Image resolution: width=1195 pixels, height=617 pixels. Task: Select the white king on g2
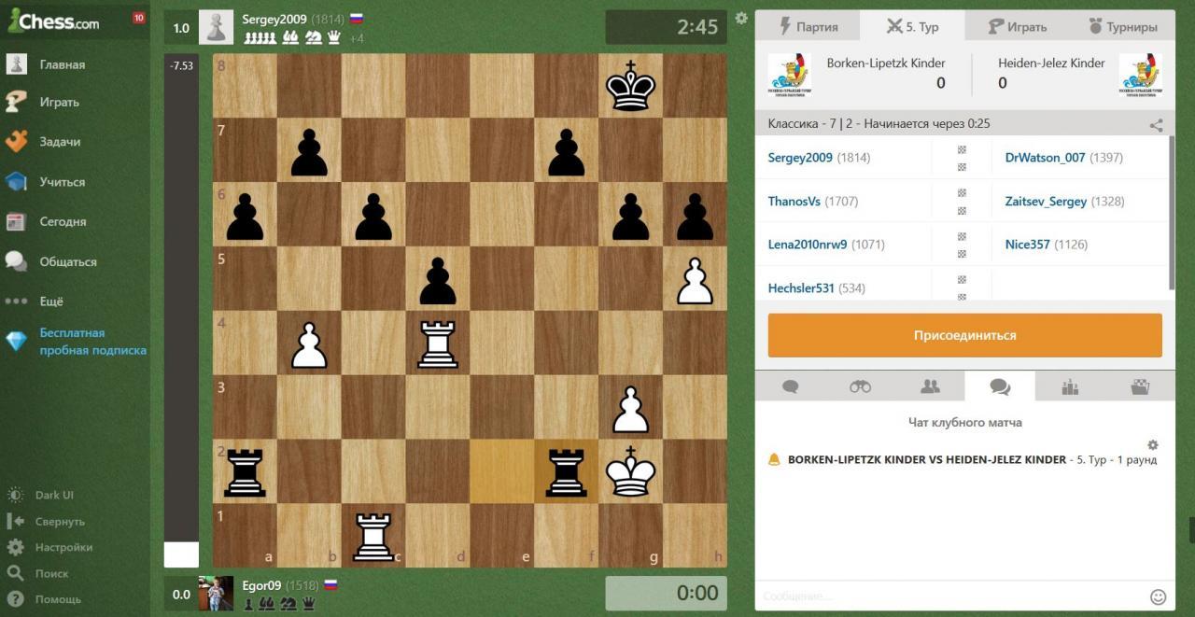click(x=630, y=471)
